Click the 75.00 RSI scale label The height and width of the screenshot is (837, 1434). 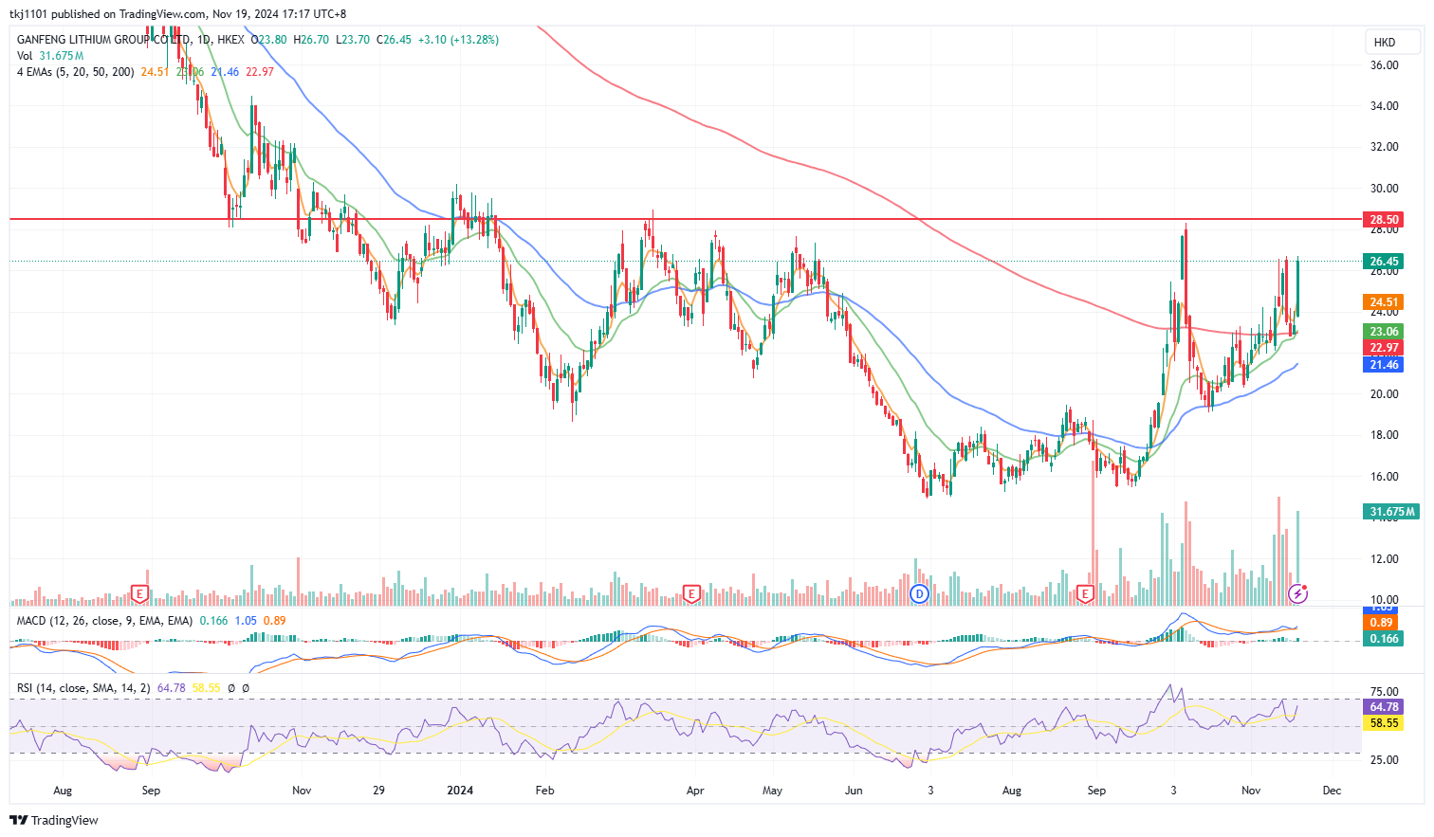1385,692
